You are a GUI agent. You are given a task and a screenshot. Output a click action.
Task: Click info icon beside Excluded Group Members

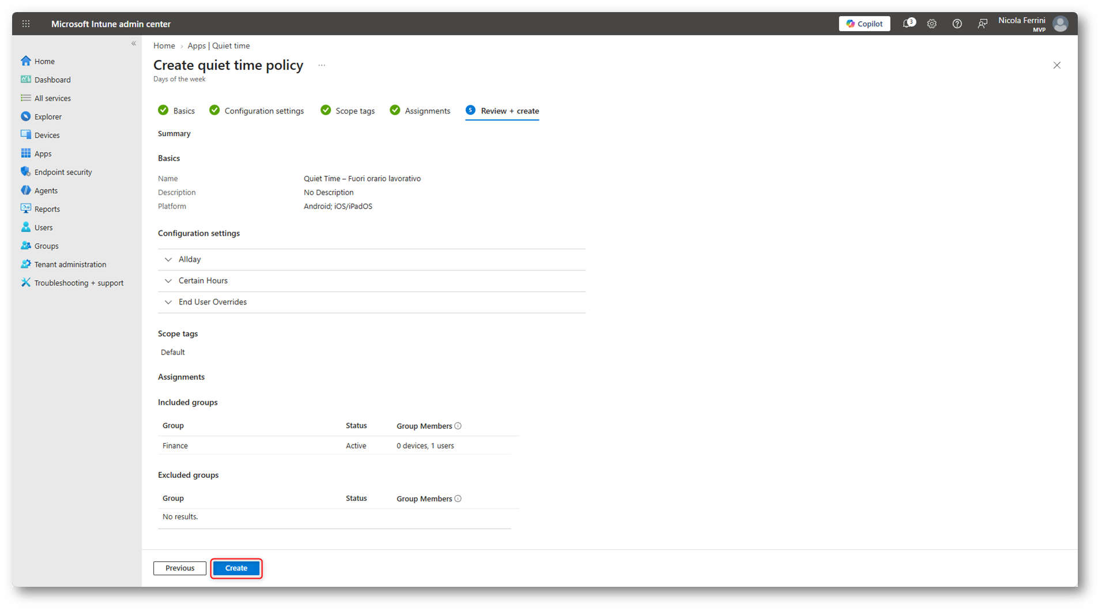coord(458,499)
